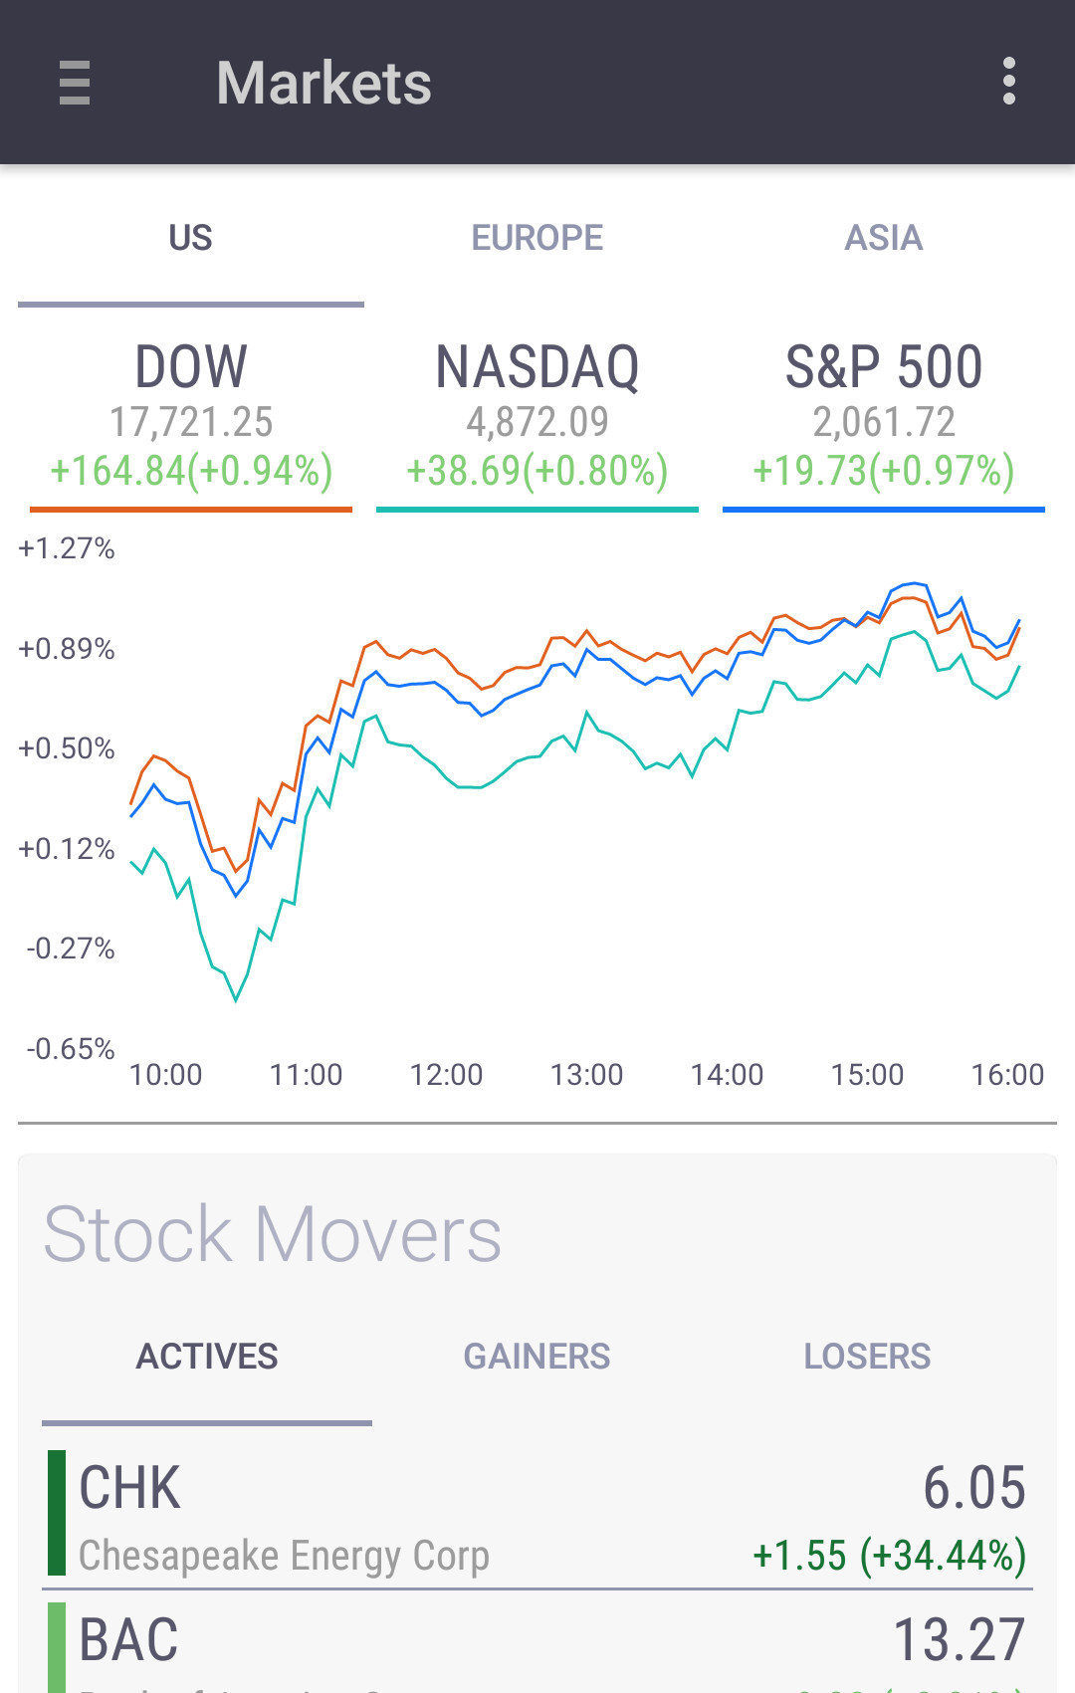Switch to the ASIA markets tab
Screen dimensions: 1075x1693
884,239
